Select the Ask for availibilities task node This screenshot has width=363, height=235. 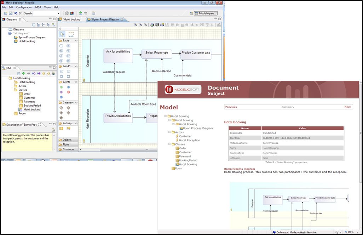tap(118, 56)
